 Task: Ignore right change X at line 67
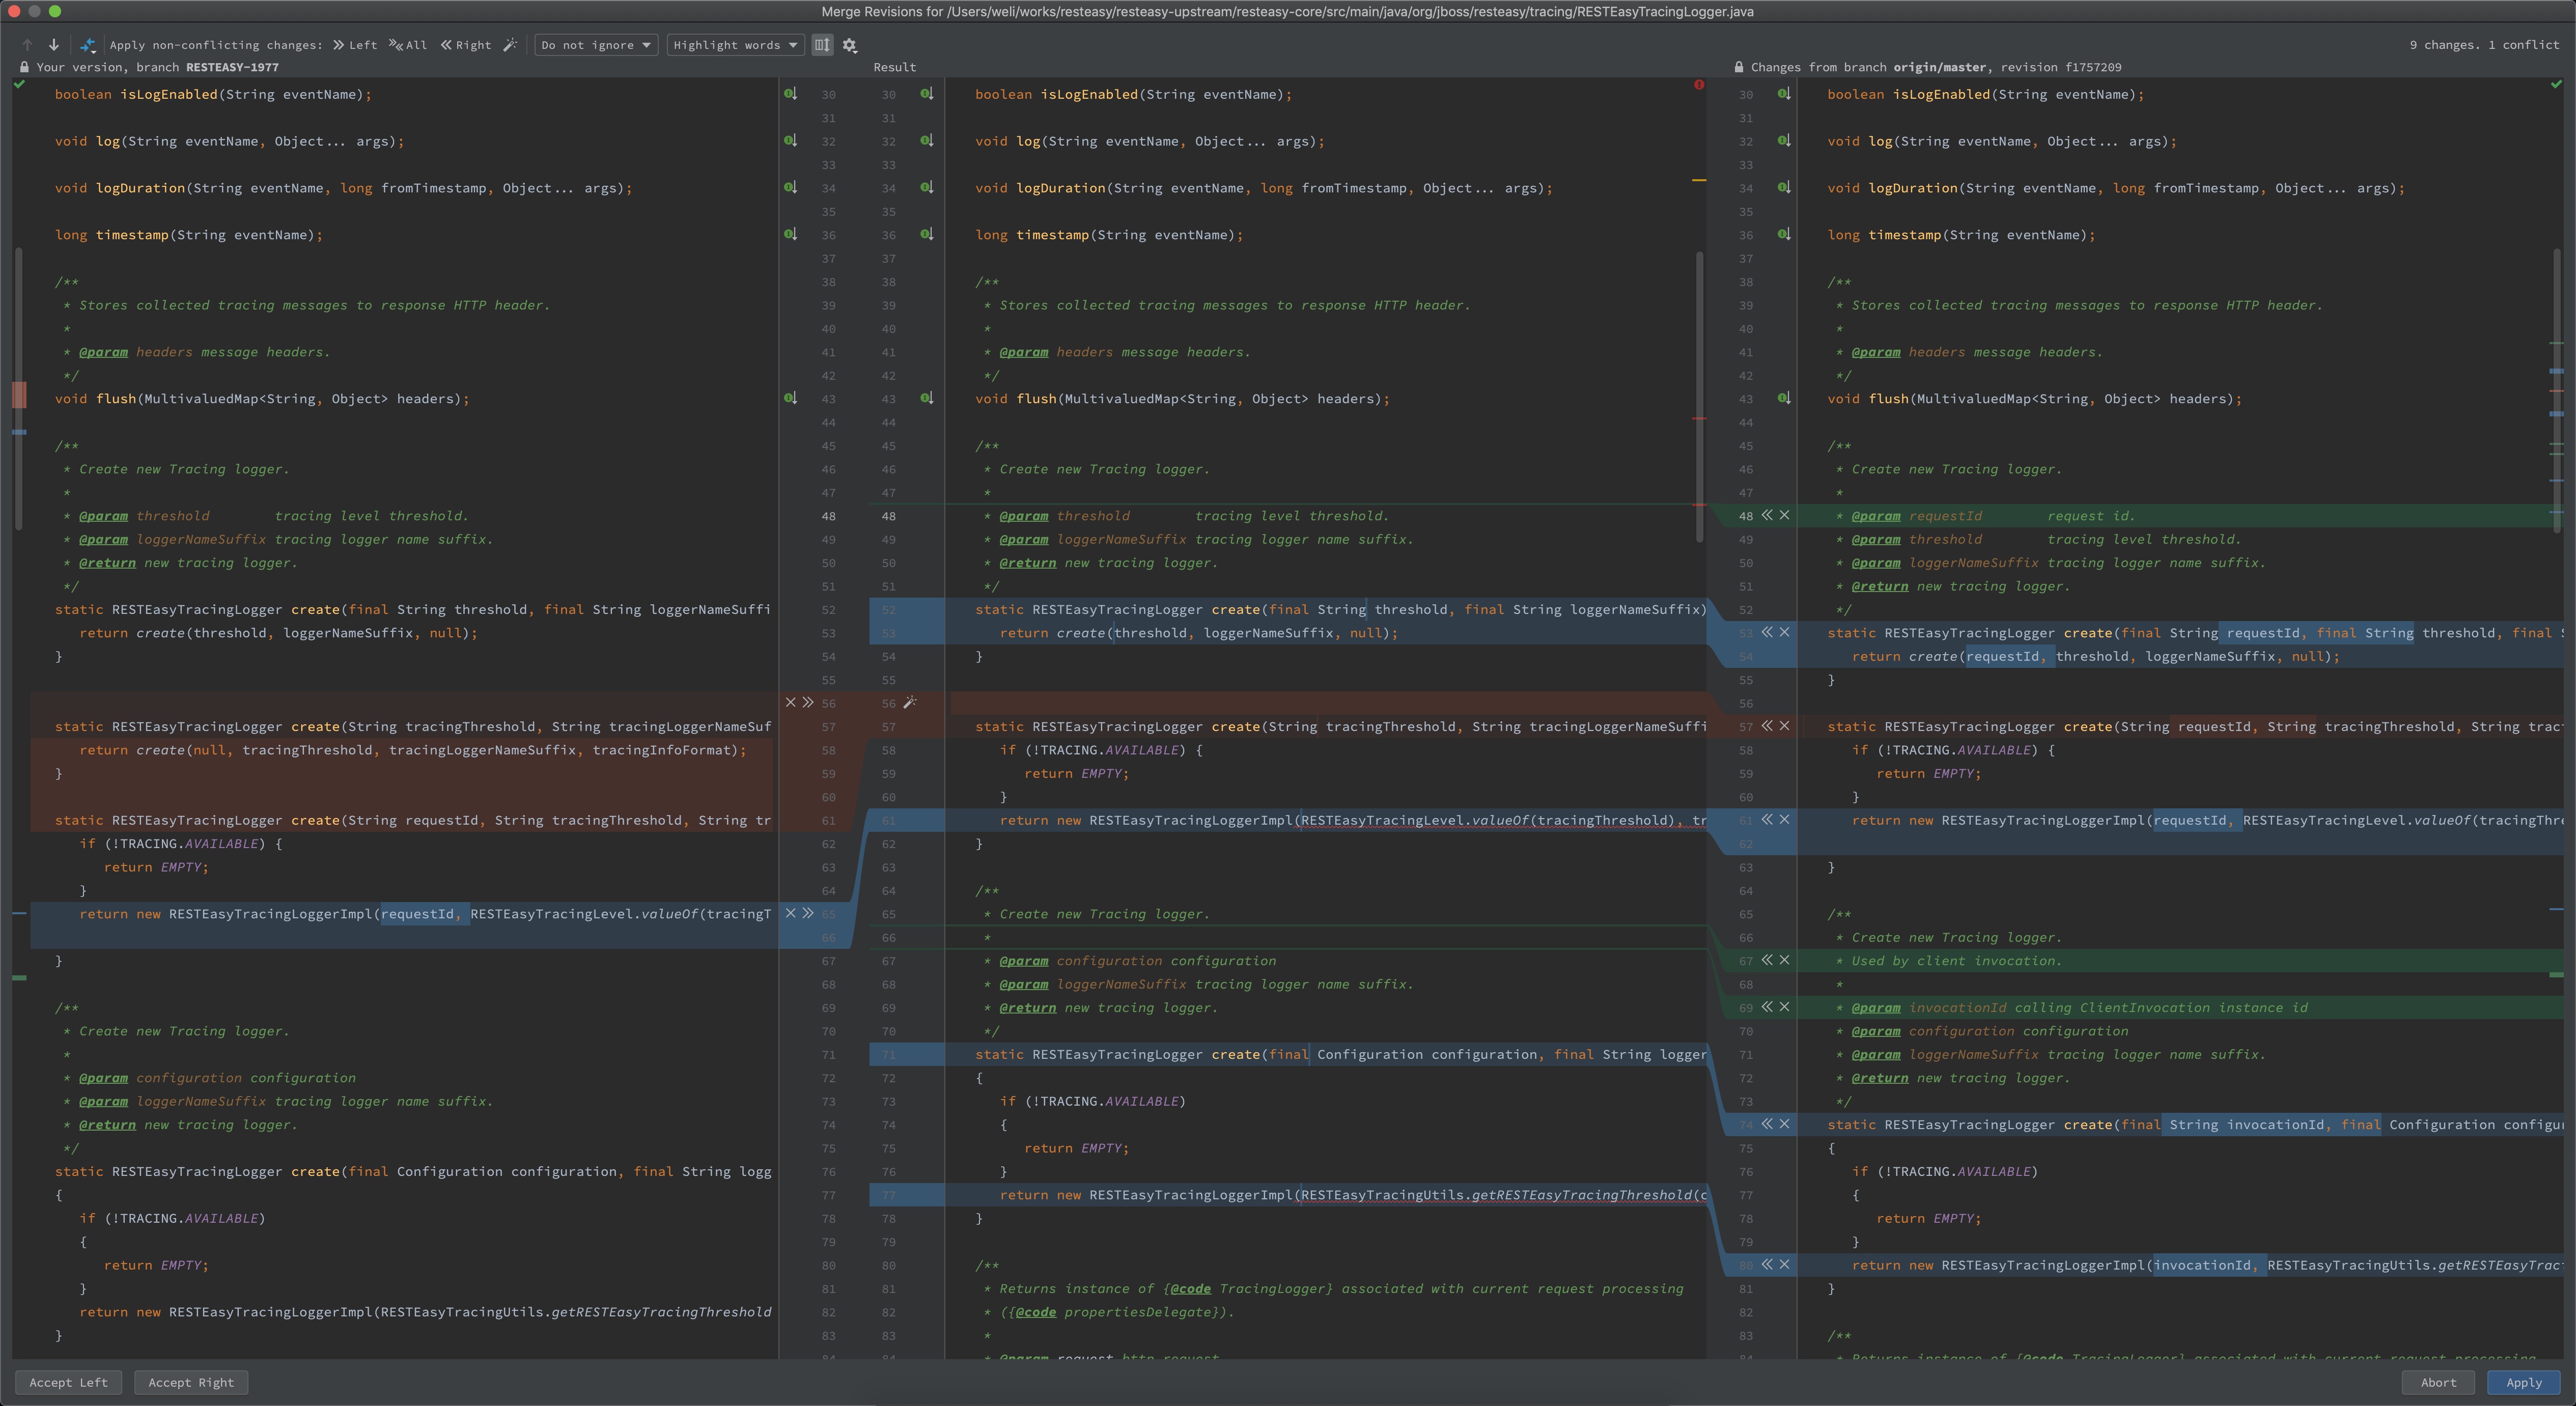pos(1784,960)
